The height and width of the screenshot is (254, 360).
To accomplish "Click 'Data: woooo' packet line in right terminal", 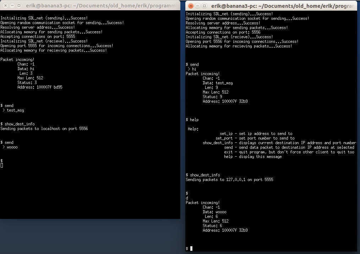I will pyautogui.click(x=214, y=212).
